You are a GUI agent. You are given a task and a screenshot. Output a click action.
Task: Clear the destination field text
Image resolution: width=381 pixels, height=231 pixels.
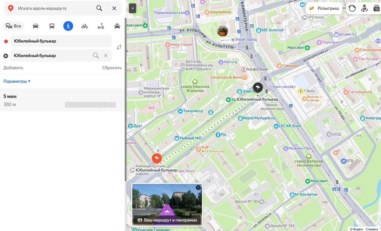pyautogui.click(x=106, y=56)
